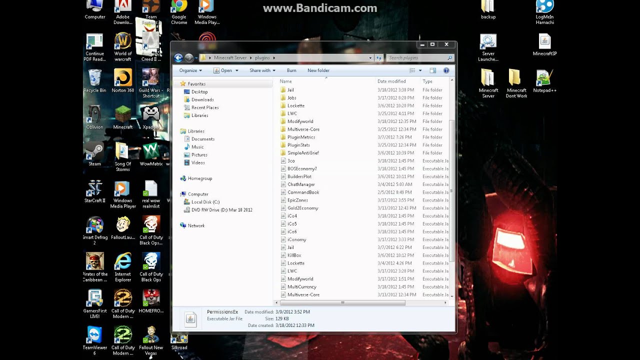Open Documents library in navigation pane
This screenshot has width=640, height=360.
(x=203, y=139)
